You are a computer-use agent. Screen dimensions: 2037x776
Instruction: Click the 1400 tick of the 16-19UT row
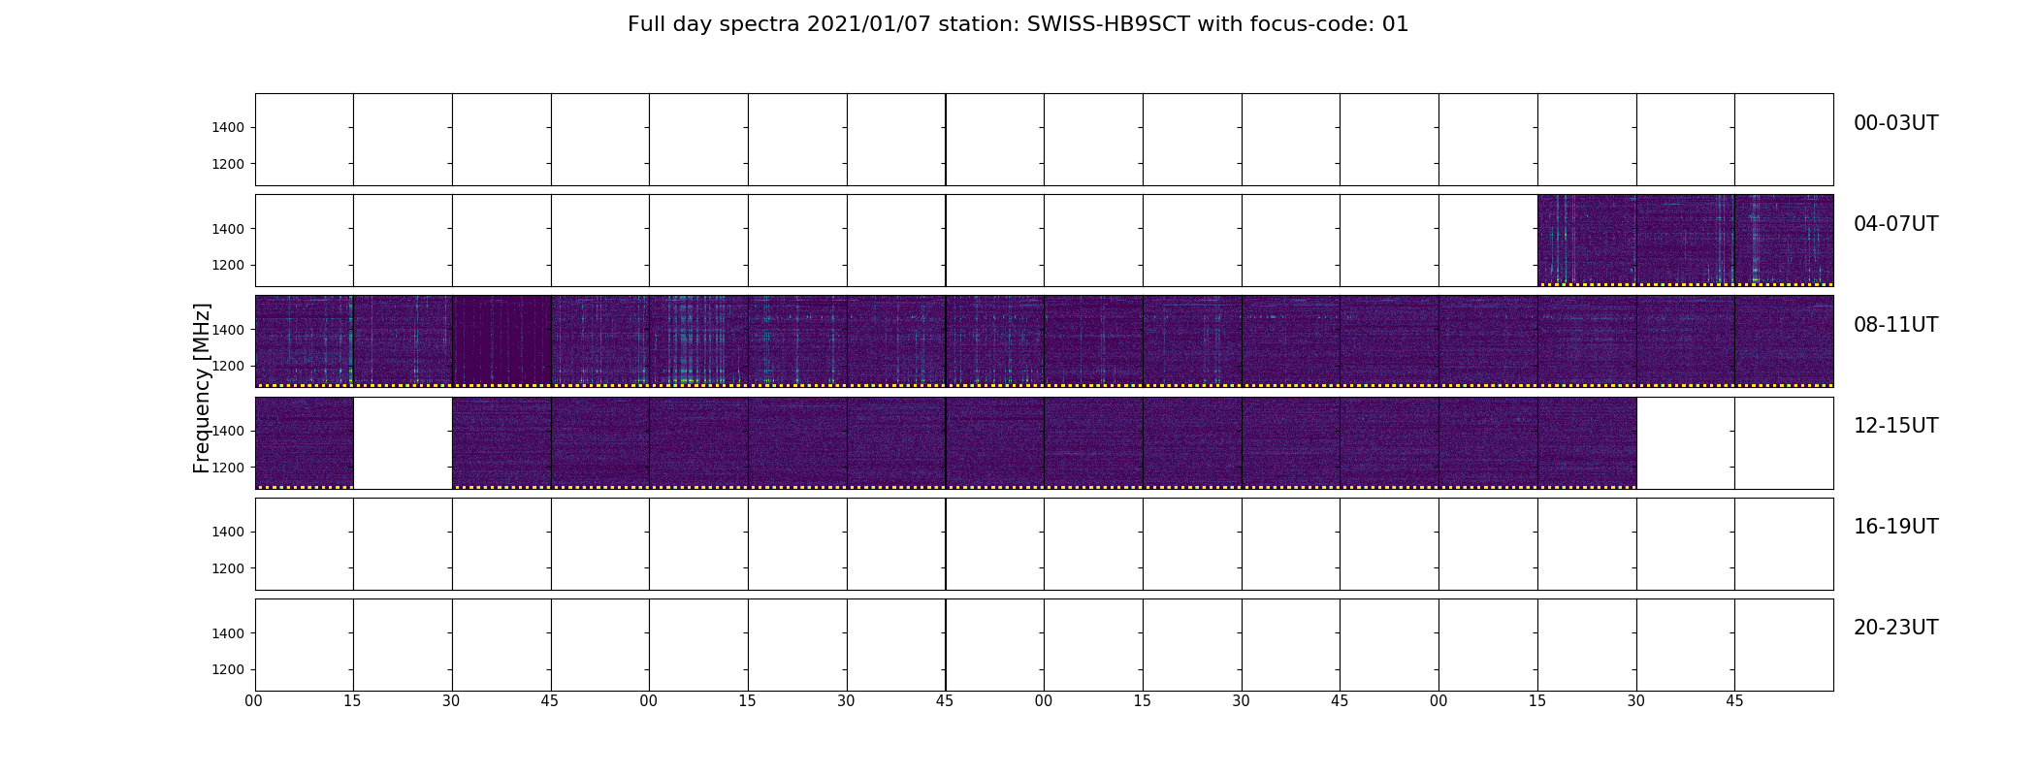[x=229, y=532]
